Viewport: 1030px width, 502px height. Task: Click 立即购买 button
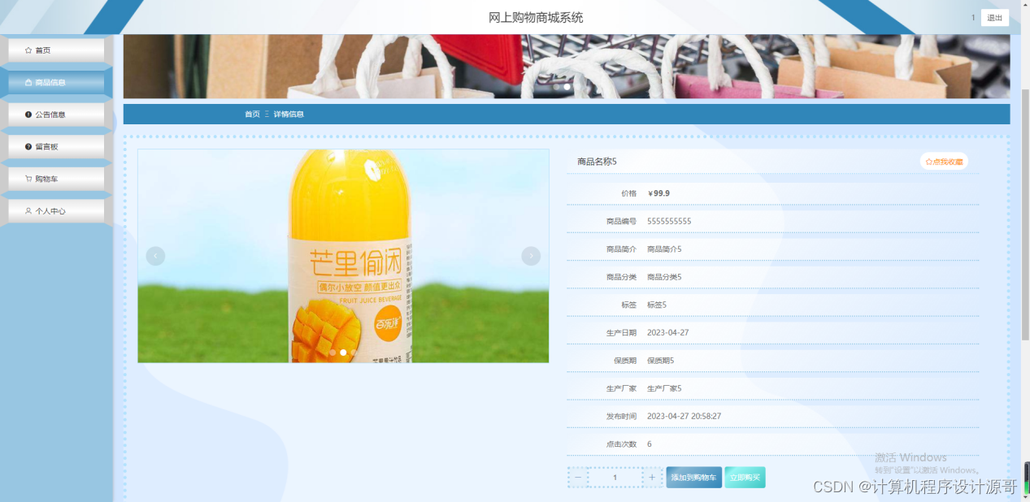(745, 478)
